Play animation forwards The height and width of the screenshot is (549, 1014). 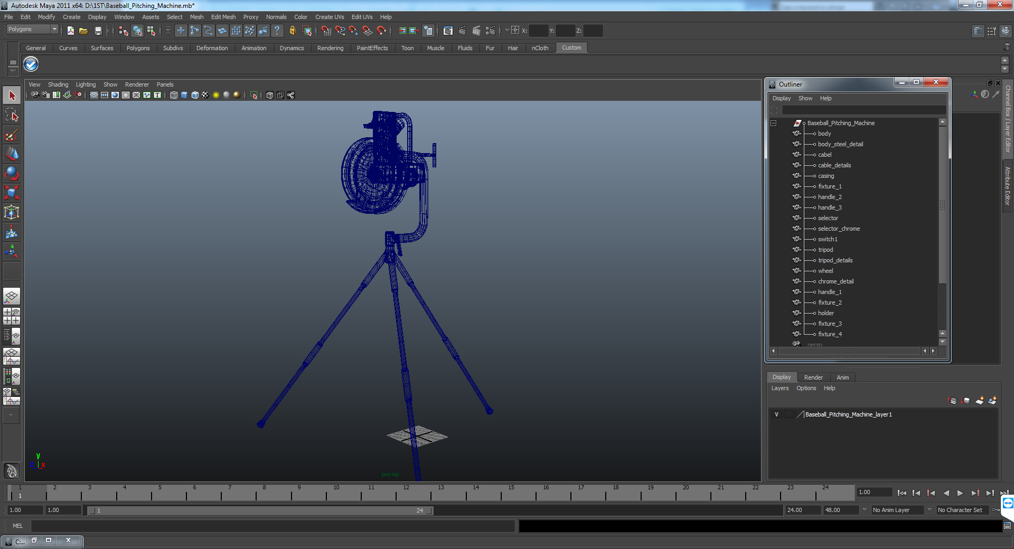click(x=960, y=493)
